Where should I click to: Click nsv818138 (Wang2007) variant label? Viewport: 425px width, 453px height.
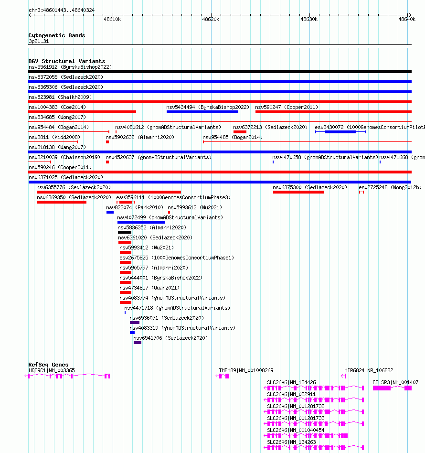point(57,147)
